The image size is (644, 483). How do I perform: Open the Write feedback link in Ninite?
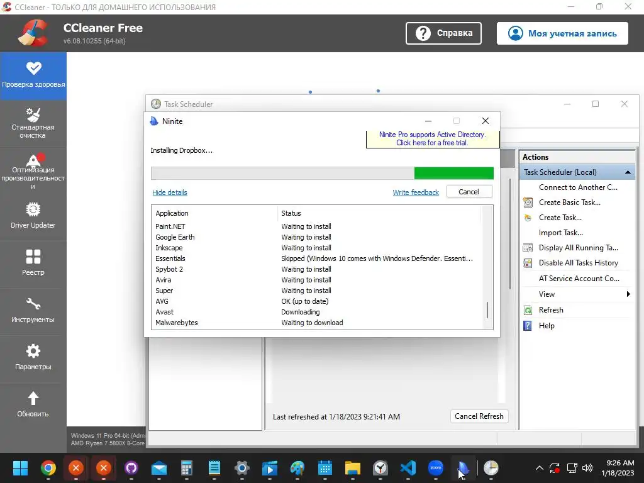[416, 192]
